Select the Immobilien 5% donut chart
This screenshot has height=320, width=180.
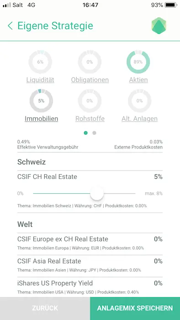[41, 101]
